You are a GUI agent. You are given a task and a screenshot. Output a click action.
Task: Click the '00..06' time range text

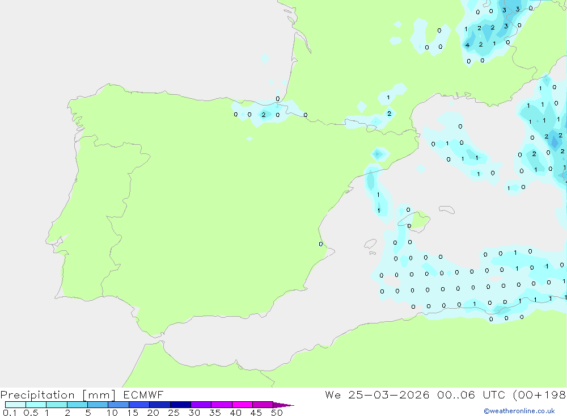[x=456, y=394]
